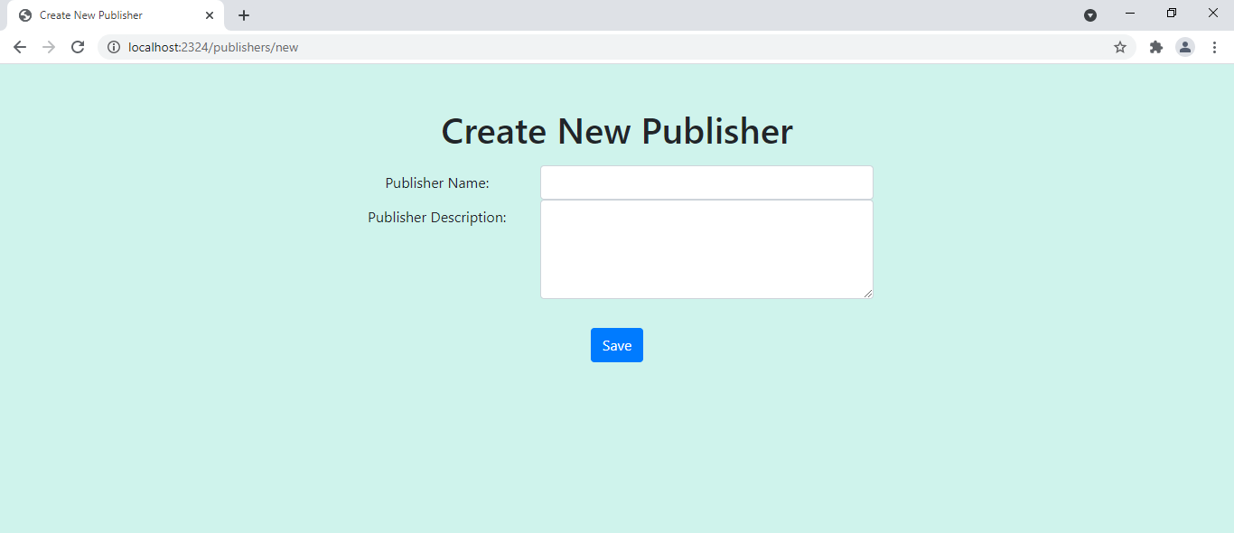The width and height of the screenshot is (1234, 533).
Task: Click the reload page icon
Action: tap(78, 47)
